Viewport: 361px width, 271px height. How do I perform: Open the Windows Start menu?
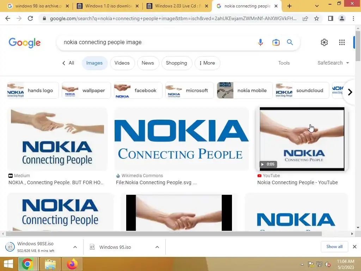point(8,264)
